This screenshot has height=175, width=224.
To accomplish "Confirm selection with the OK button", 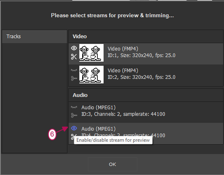I will click(x=113, y=164).
